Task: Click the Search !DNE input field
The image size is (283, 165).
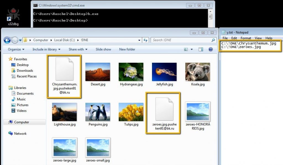Action: tap(181, 40)
